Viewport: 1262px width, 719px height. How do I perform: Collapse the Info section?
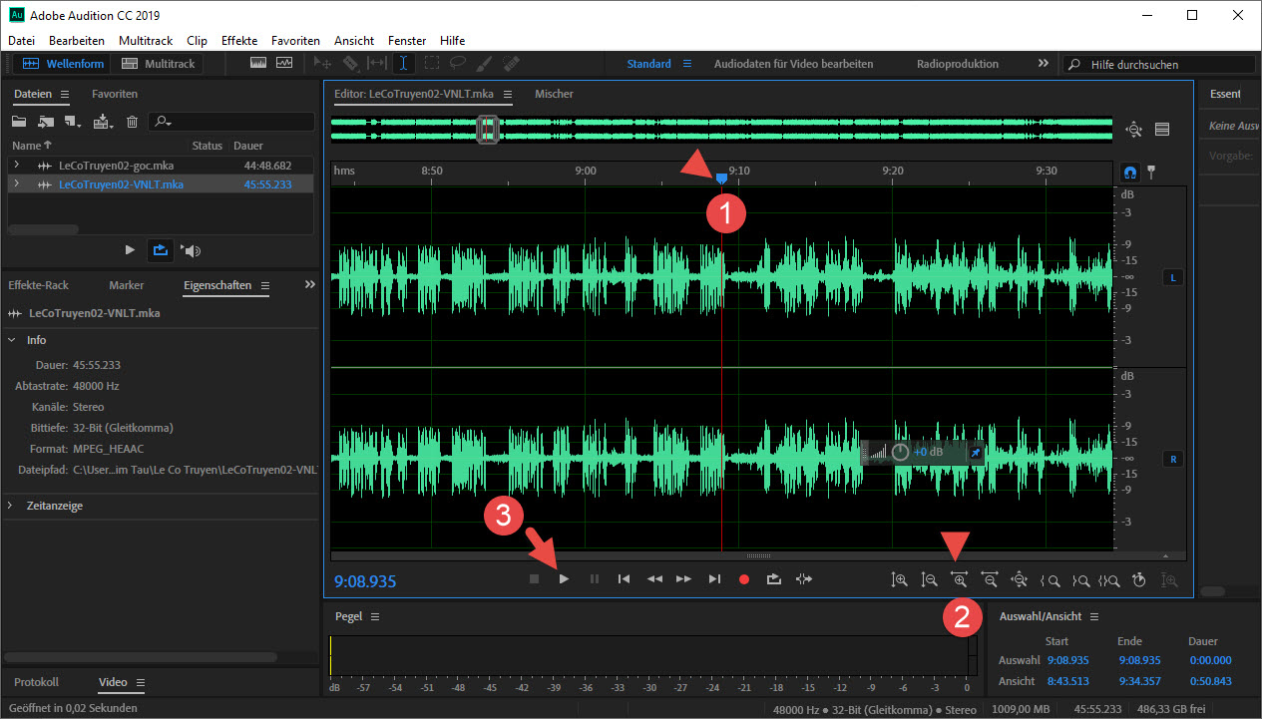[x=11, y=340]
